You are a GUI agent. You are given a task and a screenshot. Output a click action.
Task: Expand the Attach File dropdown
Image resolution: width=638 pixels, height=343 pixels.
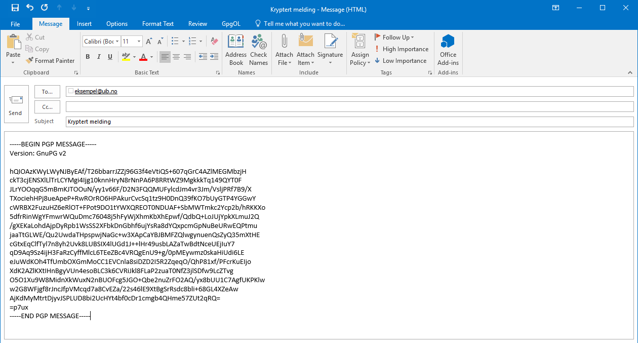click(x=284, y=63)
